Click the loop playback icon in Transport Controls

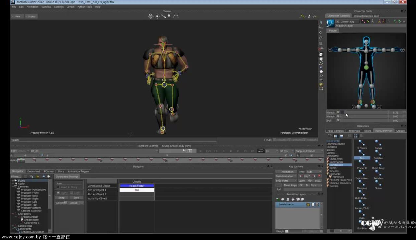tap(261, 151)
